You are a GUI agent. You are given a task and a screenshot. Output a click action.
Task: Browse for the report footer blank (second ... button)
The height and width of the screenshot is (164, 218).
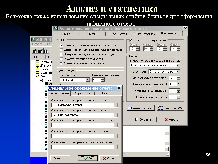tap(116, 115)
